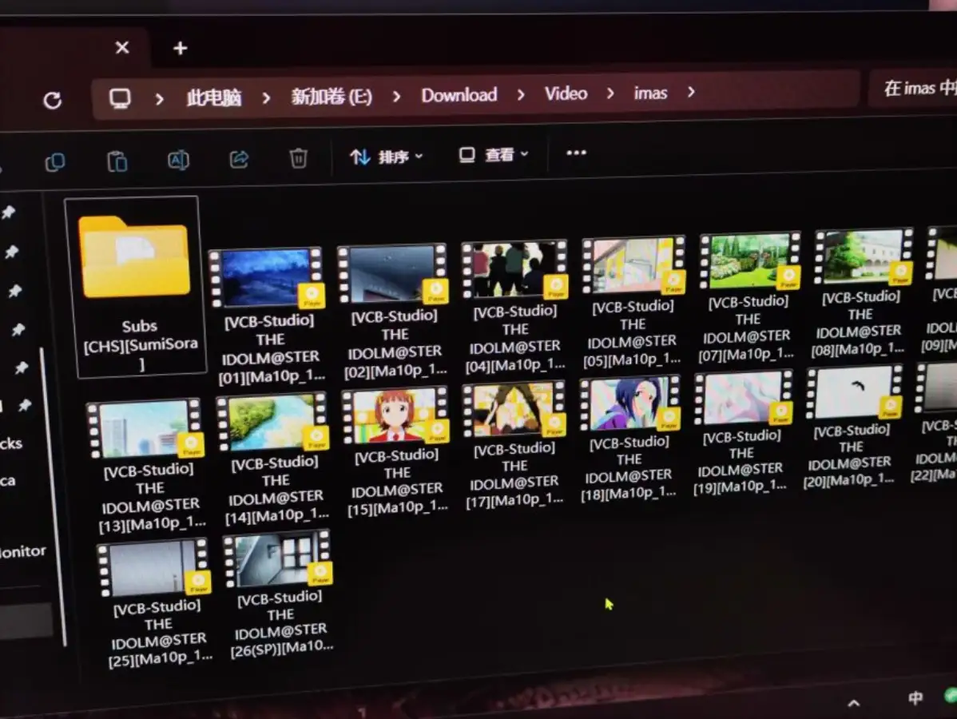Screen dimensions: 957x719
Task: Go to Video folder in breadcrumb
Action: 566,93
